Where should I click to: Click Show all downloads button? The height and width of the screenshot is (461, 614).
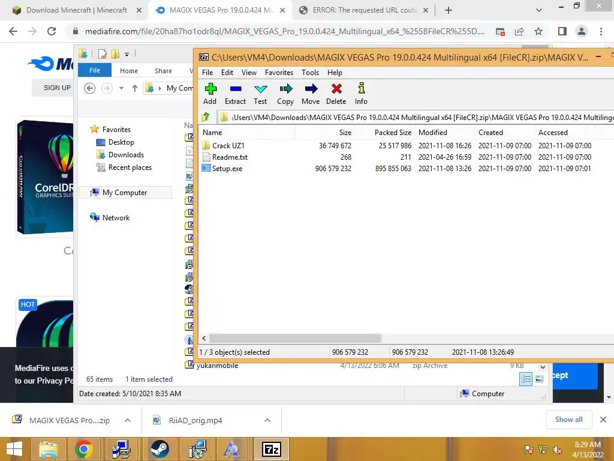(x=568, y=420)
